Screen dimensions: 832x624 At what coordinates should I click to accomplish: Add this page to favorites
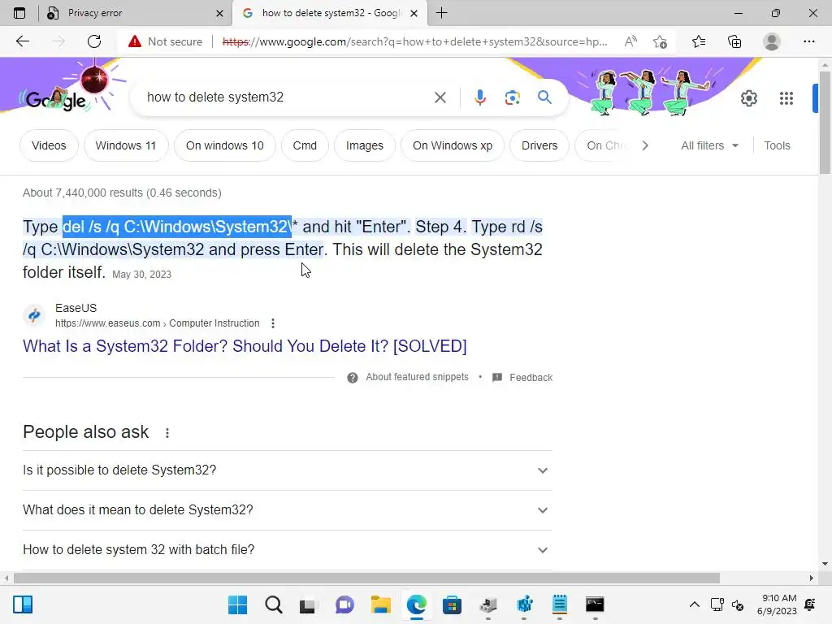[x=660, y=41]
